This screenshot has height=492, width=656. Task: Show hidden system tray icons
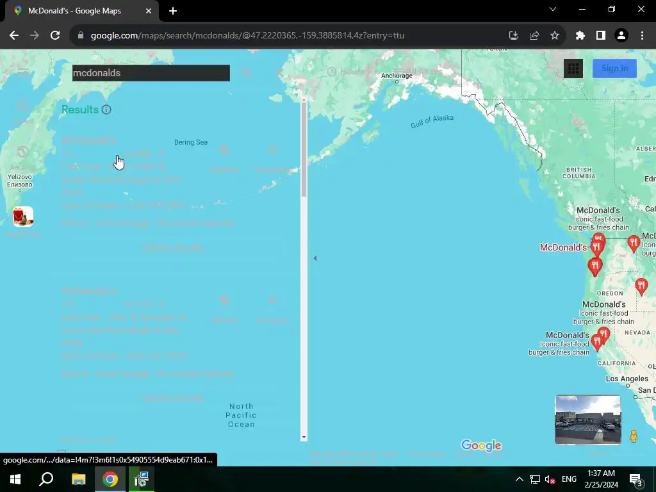pos(519,479)
